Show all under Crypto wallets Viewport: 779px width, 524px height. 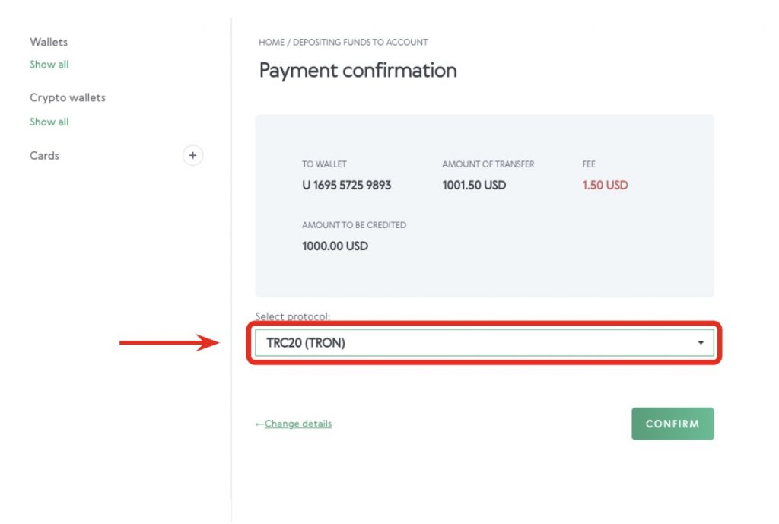[x=49, y=122]
